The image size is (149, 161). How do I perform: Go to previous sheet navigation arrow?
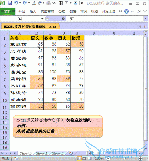coord(7,153)
